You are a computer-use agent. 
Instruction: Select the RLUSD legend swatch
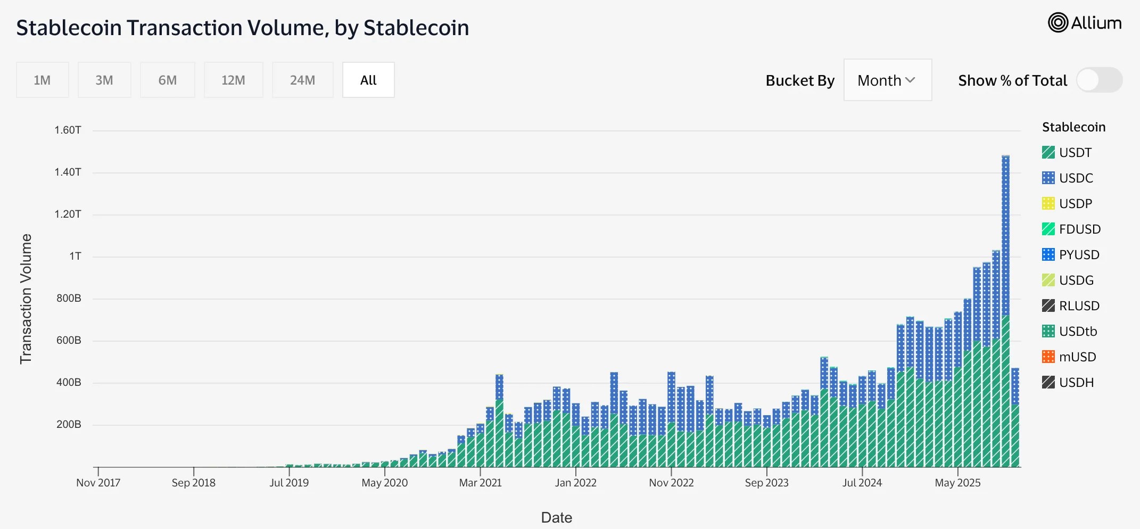coord(1047,305)
